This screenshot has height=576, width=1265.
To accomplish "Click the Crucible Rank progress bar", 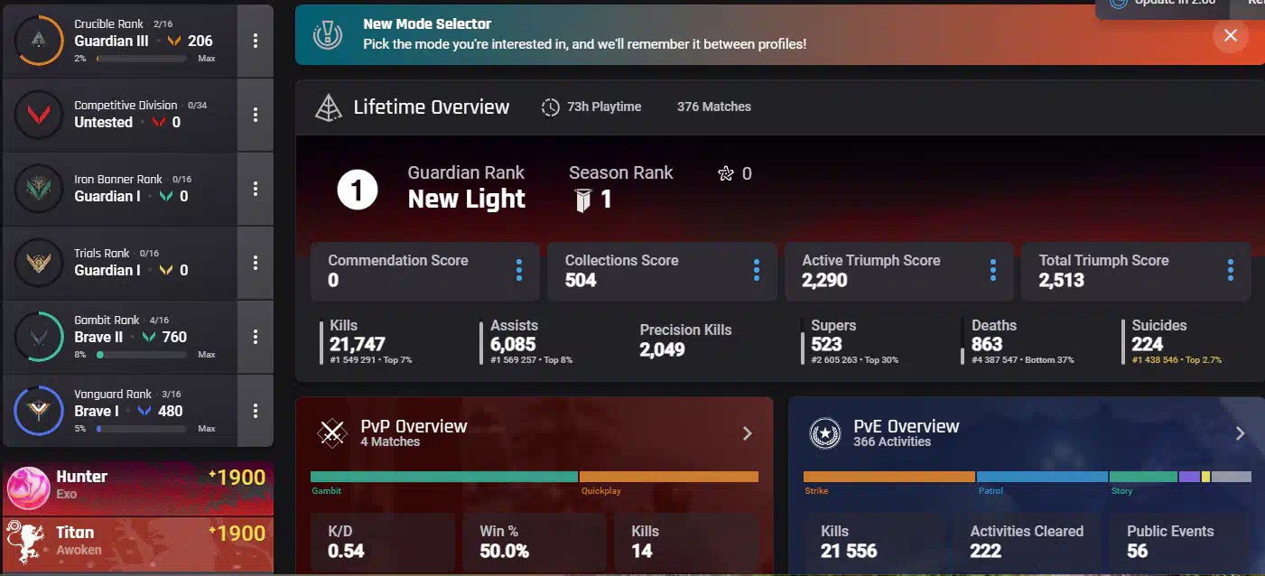I will 142,59.
